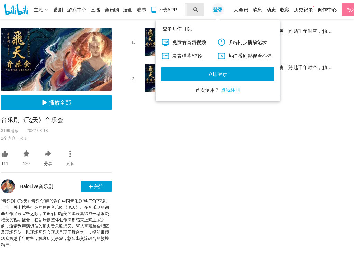Viewport: 354px width, 265px height.
Task: Click the star favorite icon
Action: click(26, 154)
